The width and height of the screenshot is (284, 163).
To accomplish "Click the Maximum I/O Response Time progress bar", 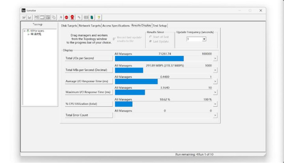I will coord(164,93).
